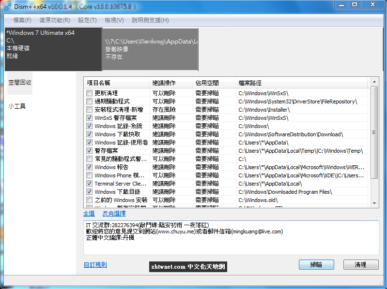Select the Windows 7 Ultimate x64 image tile

[x=53, y=49]
